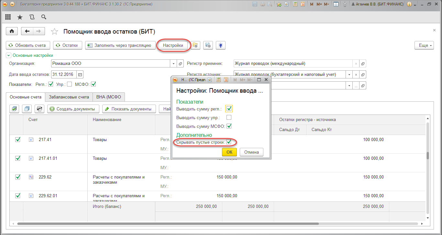Open calculator in the settings dialog title bar
The image size is (442, 235).
(219, 79)
